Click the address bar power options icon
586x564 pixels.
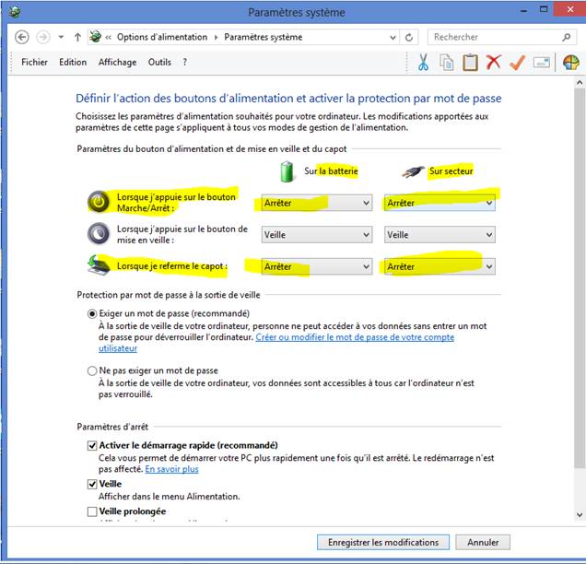click(x=95, y=37)
